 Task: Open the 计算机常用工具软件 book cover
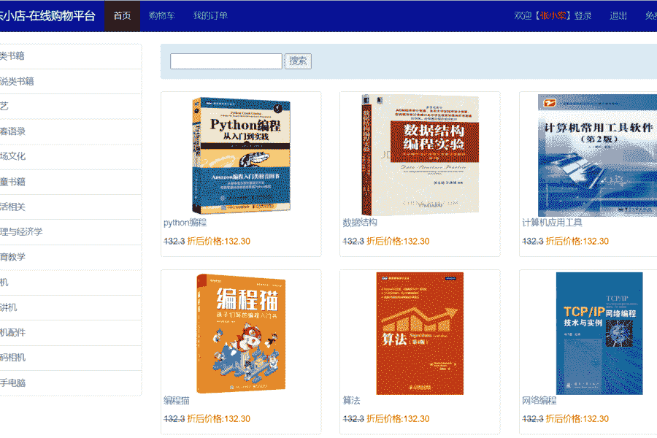[x=597, y=155]
